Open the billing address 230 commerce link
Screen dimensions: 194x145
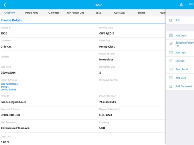click(9, 87)
